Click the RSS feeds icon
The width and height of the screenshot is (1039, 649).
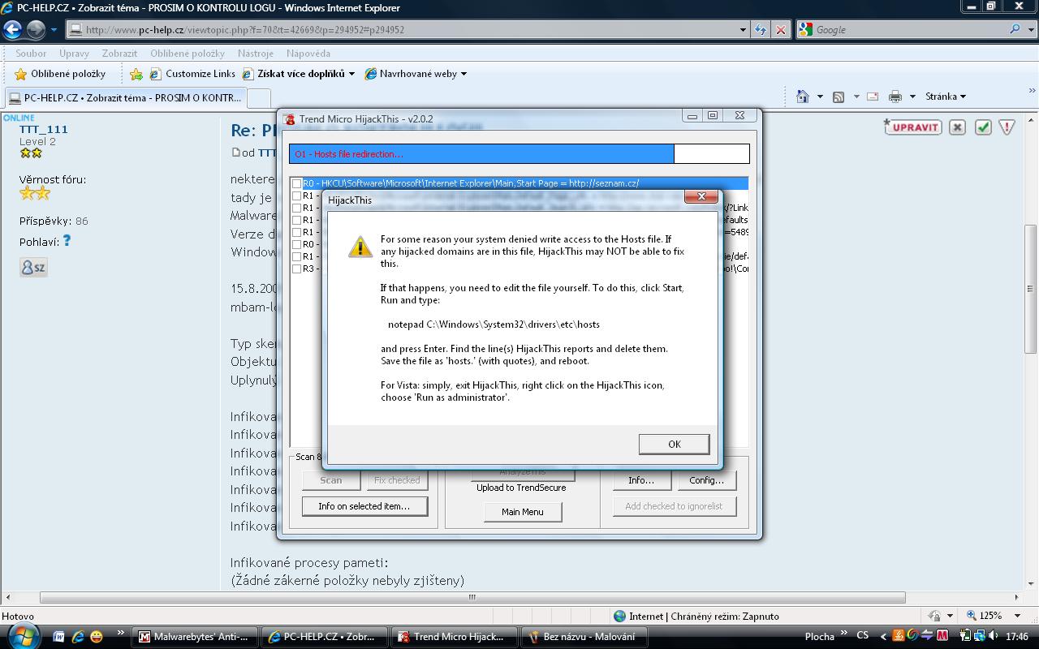[839, 97]
